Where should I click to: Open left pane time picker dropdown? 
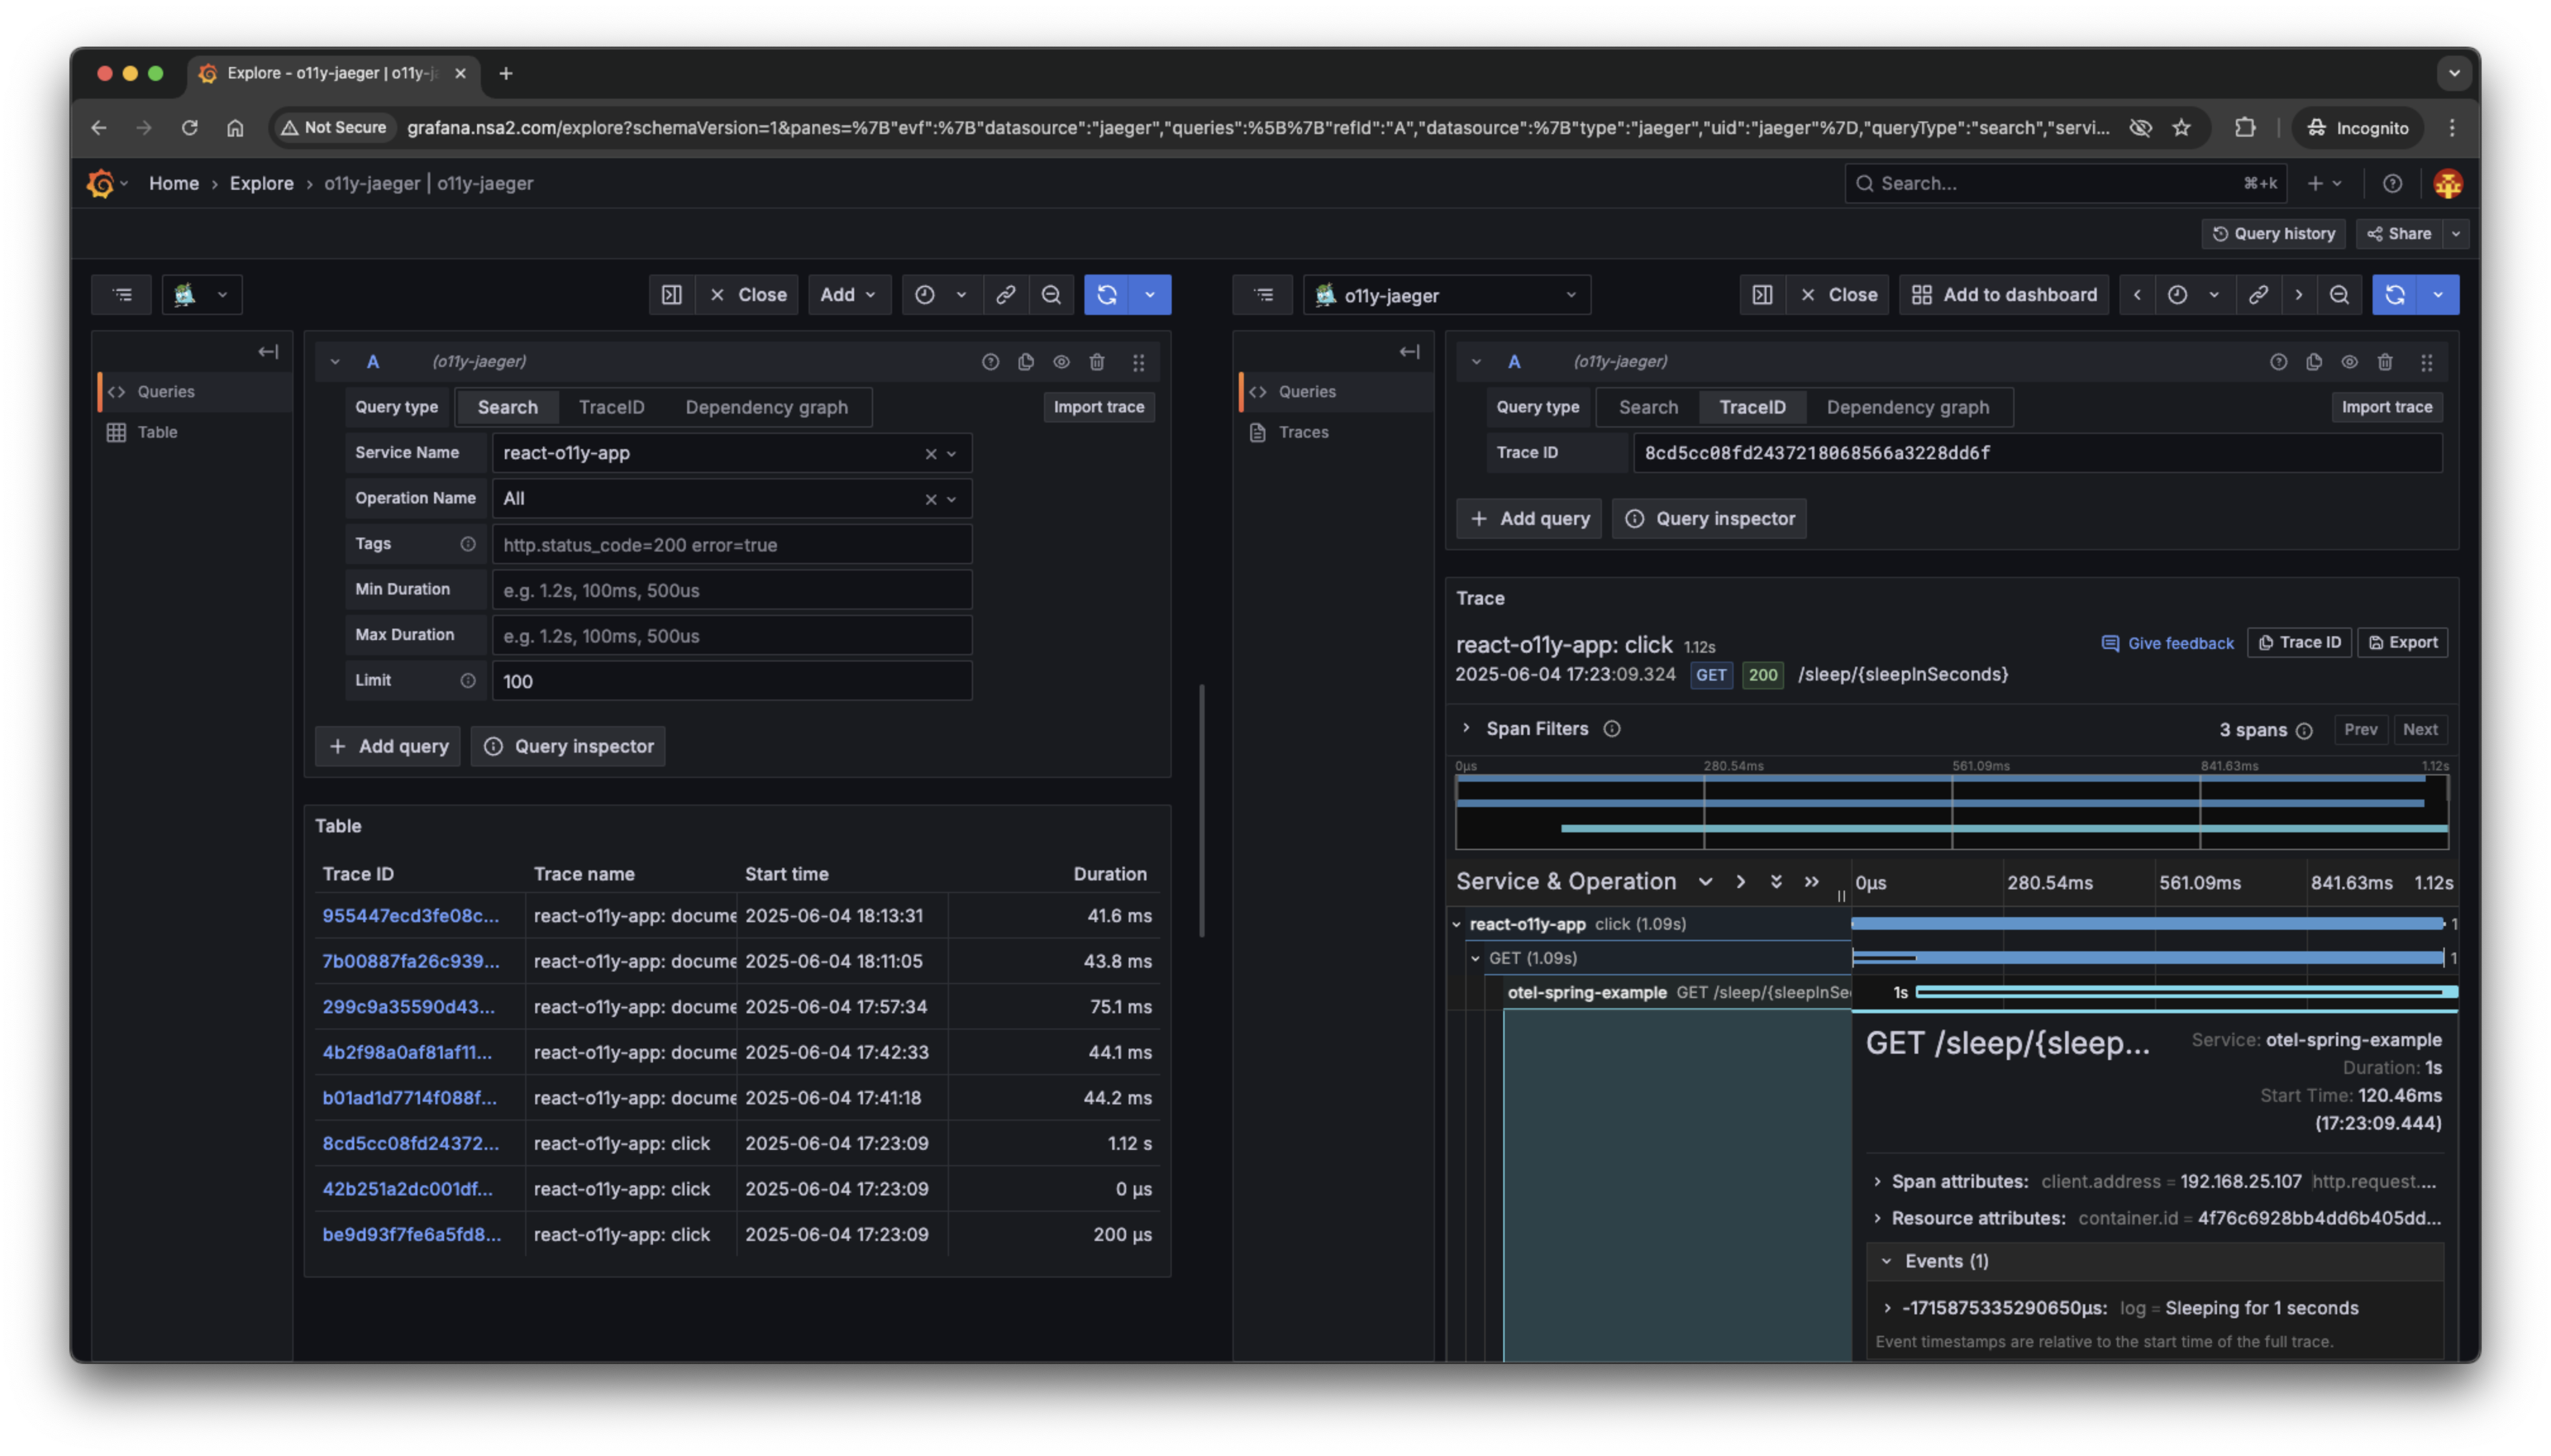point(941,295)
